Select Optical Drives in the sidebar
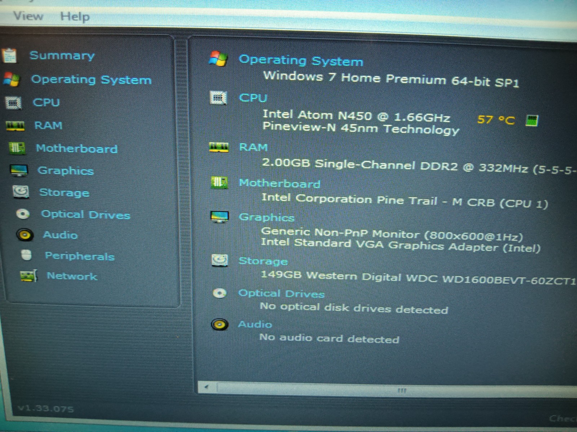 pyautogui.click(x=85, y=215)
